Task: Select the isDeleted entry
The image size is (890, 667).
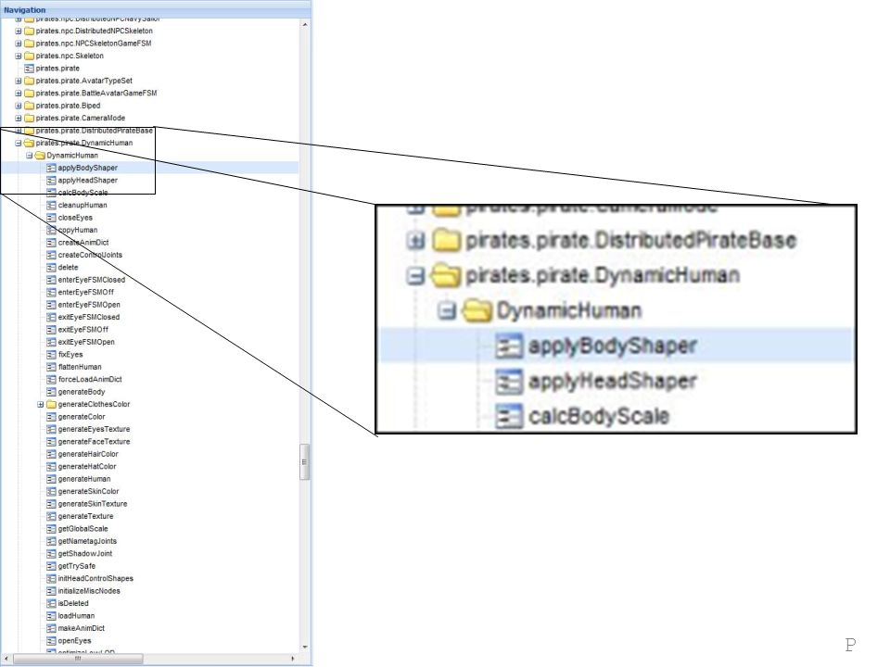Action: (73, 604)
